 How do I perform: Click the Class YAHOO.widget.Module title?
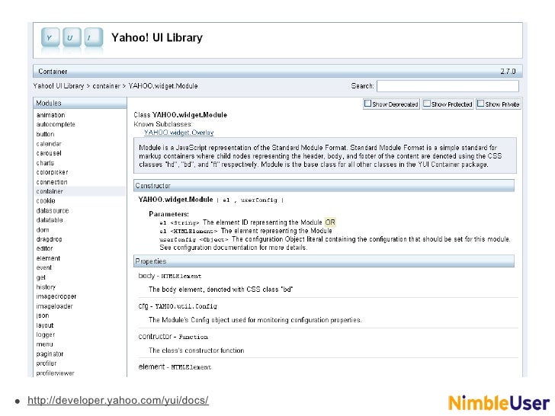(180, 115)
